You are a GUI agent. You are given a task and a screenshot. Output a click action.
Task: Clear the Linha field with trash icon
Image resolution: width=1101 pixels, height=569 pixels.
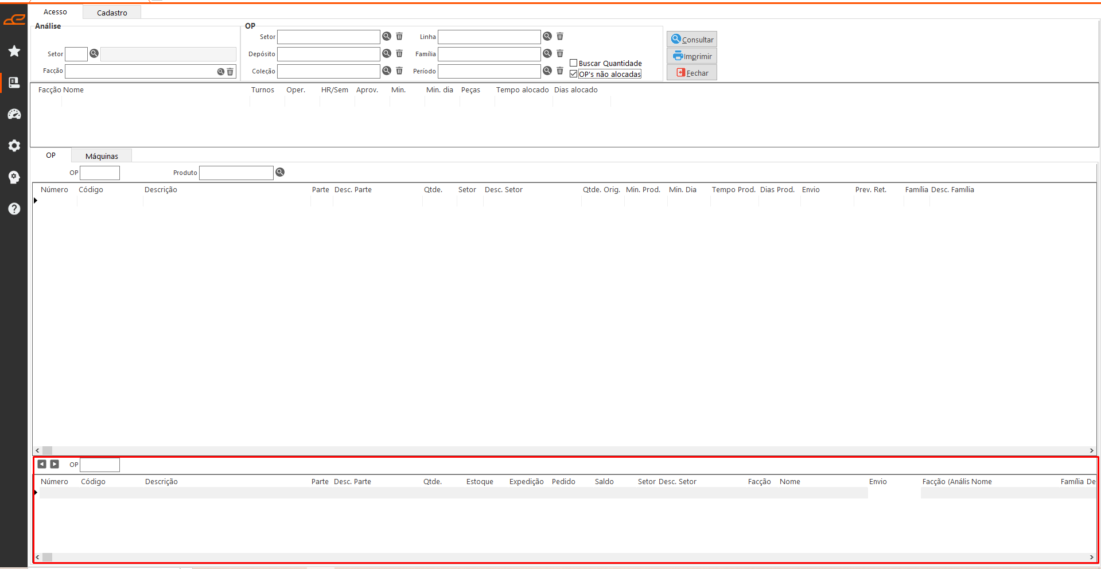pos(560,37)
